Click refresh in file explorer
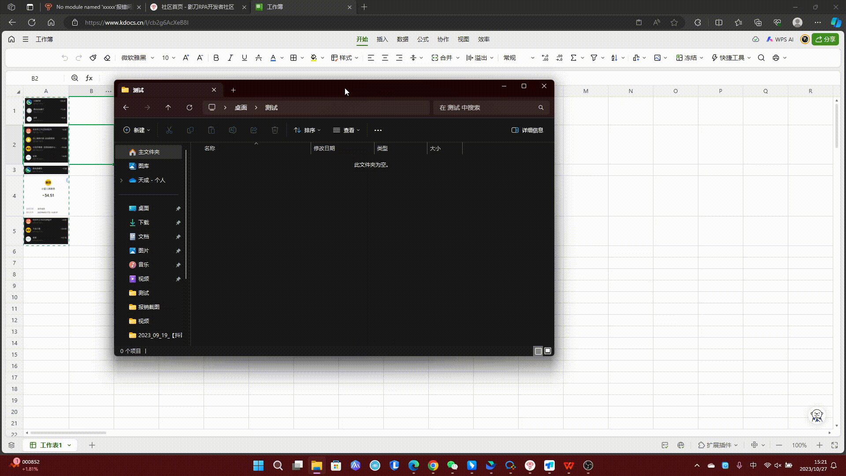The width and height of the screenshot is (846, 476). [189, 108]
